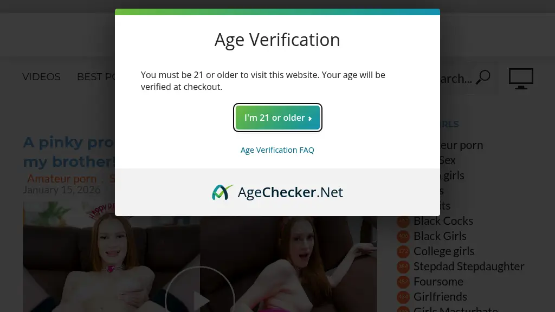555x312 pixels.
Task: Click the orange count badge beside Black Girls
Action: (x=403, y=236)
